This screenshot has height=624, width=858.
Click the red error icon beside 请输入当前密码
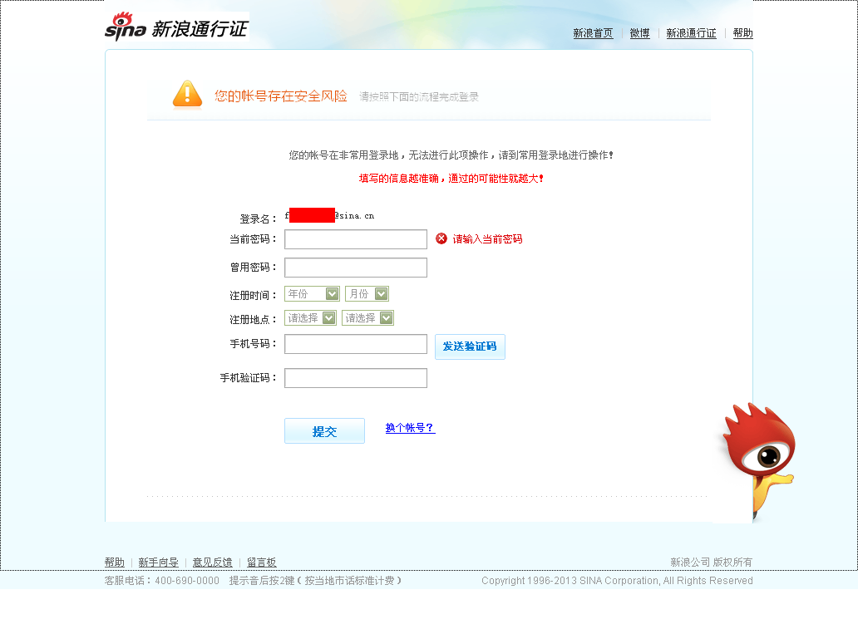click(x=441, y=238)
